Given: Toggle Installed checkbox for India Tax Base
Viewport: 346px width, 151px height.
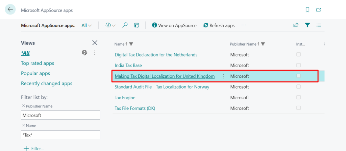Looking at the screenshot, I should coord(298,65).
